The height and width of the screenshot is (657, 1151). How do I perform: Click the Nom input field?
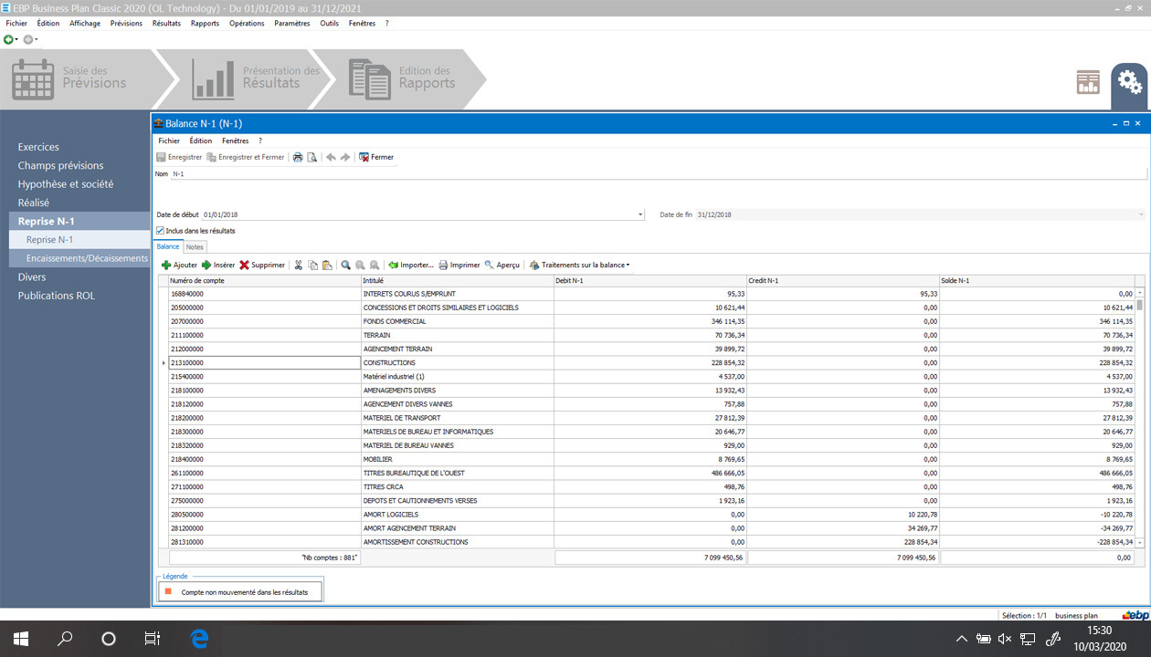[658, 173]
